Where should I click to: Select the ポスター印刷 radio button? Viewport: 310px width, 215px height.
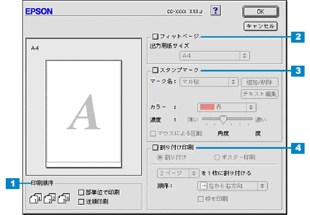click(x=217, y=157)
